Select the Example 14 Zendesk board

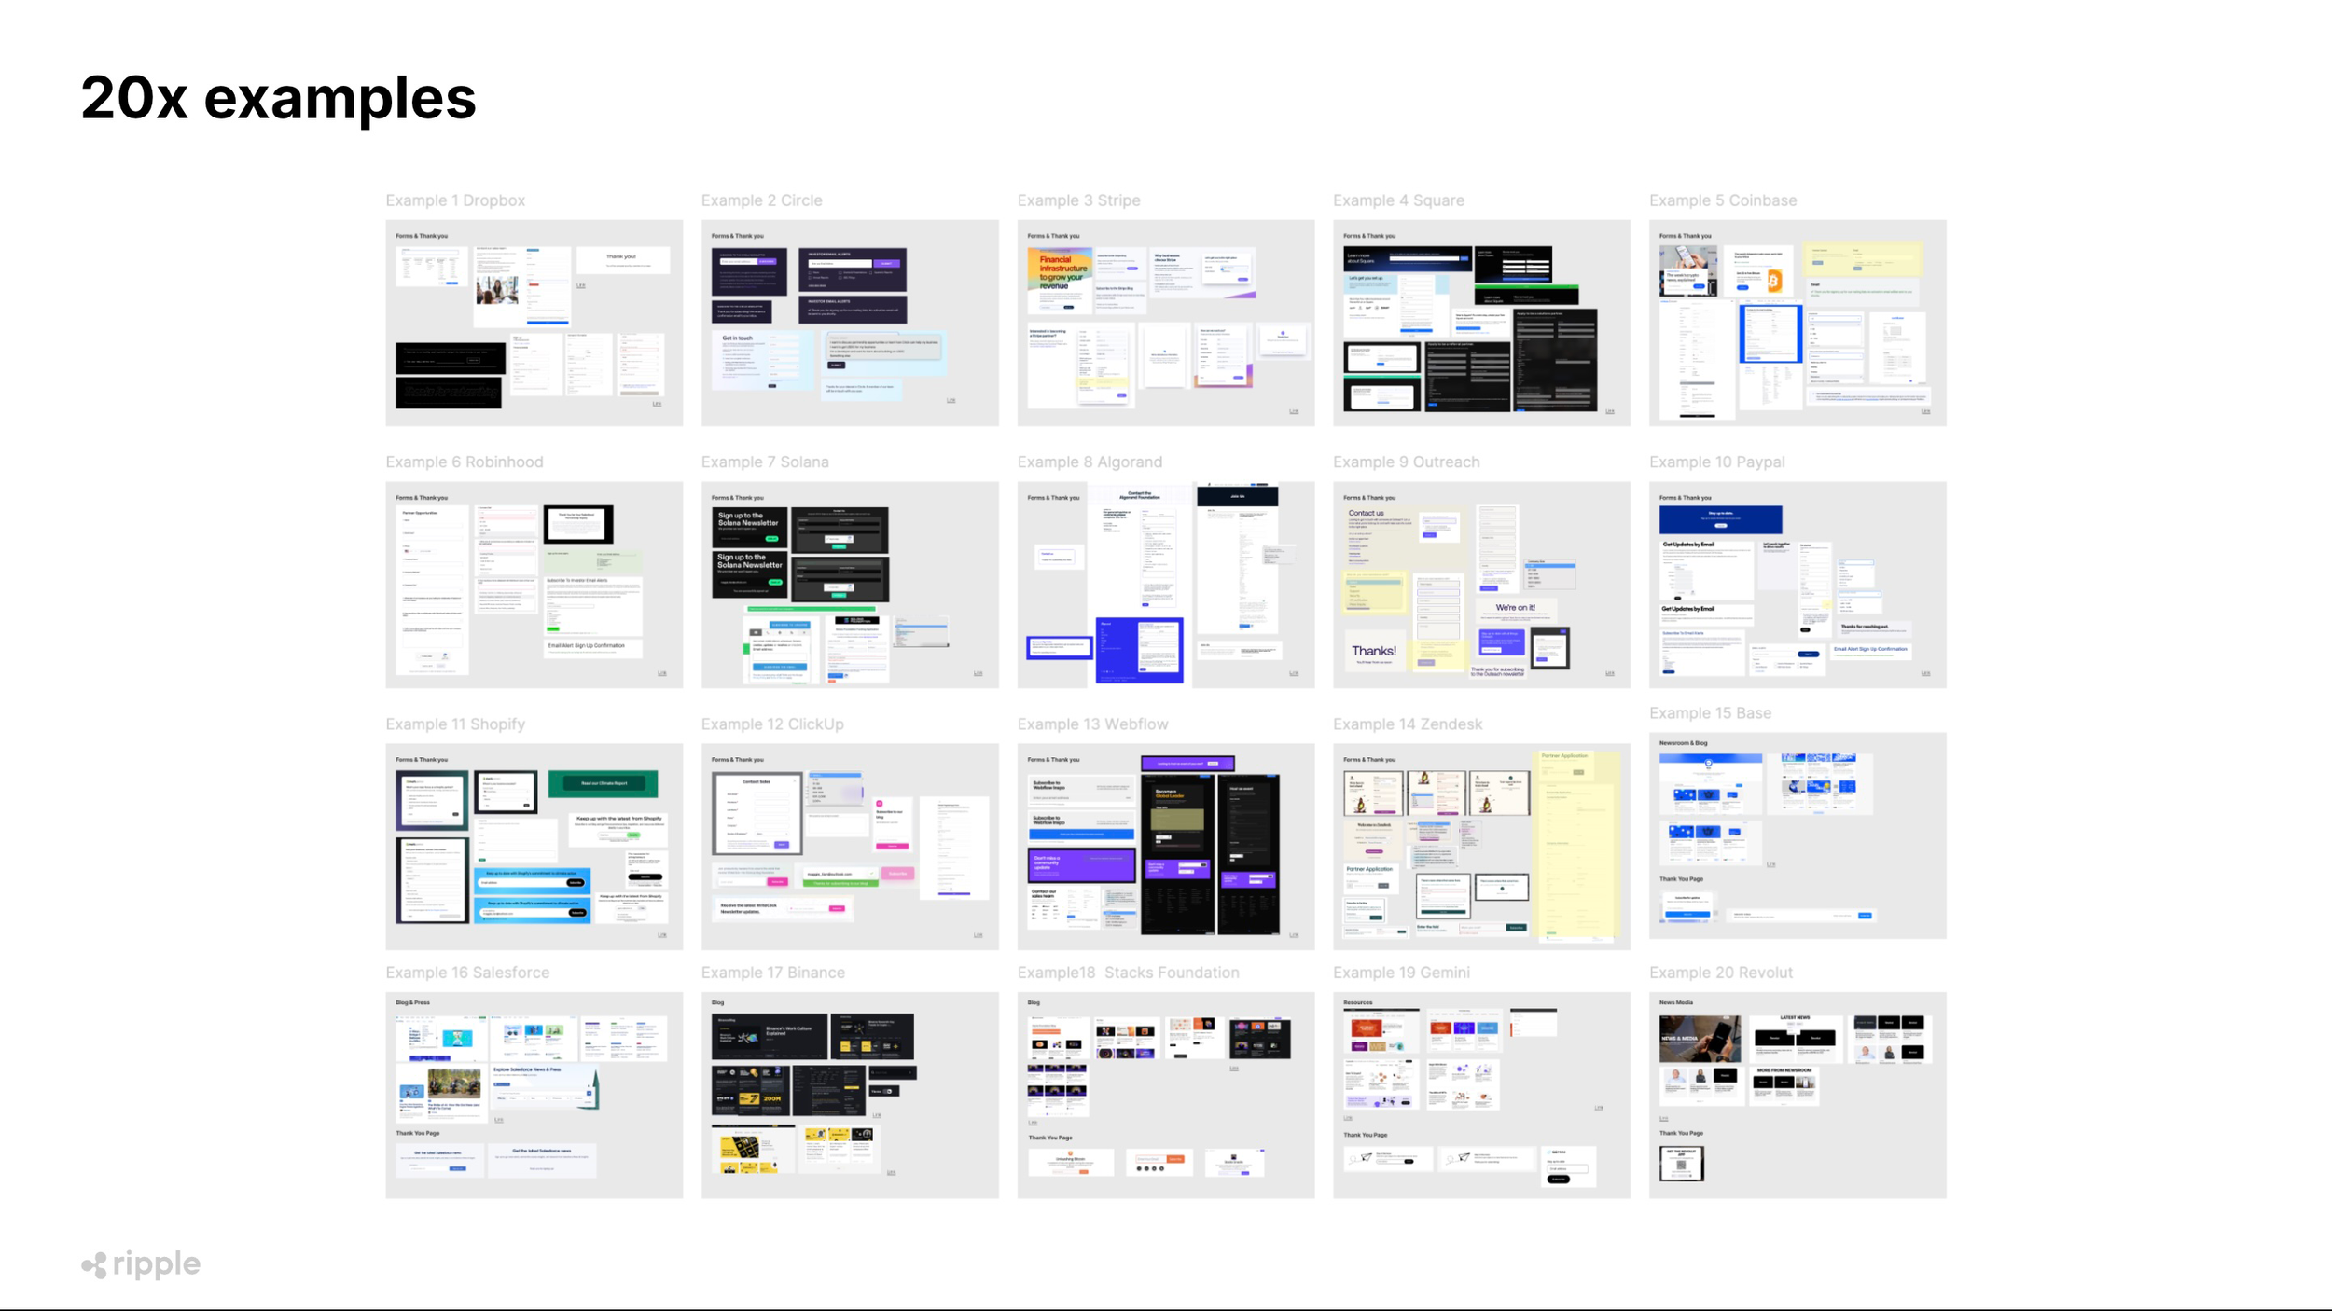[x=1481, y=846]
